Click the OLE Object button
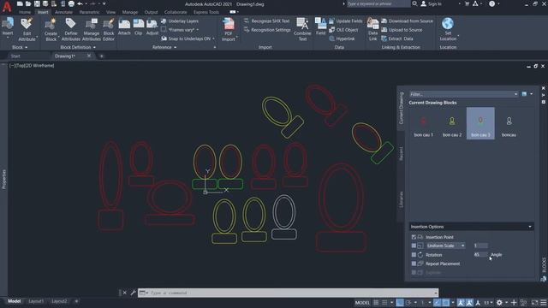 (343, 30)
